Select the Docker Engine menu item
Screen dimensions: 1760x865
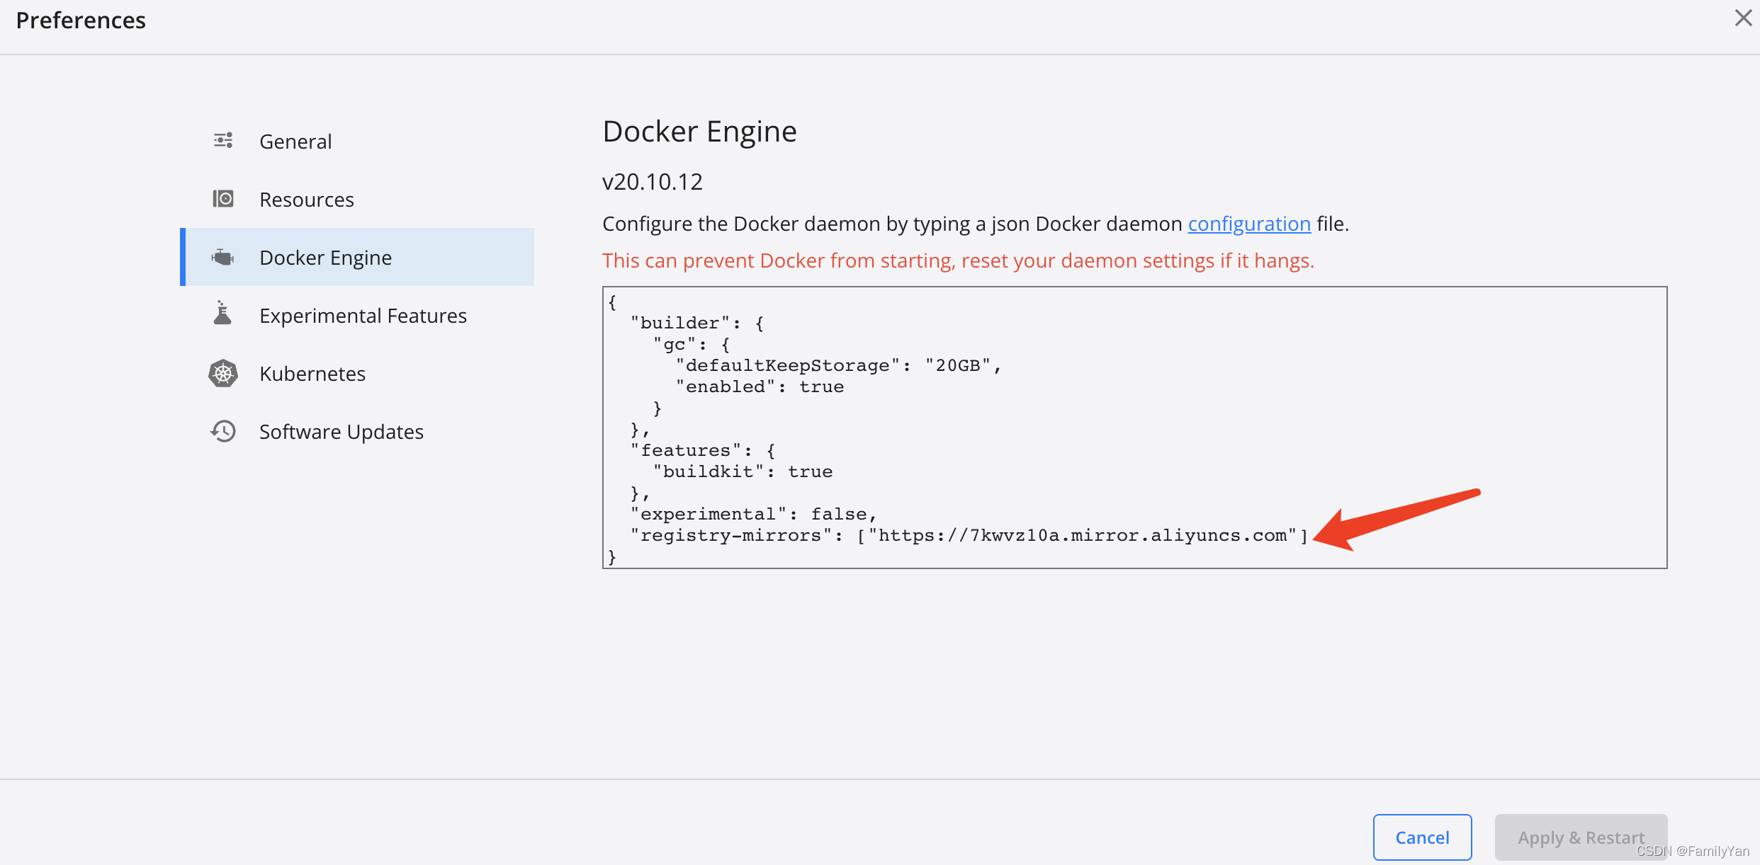click(x=325, y=258)
